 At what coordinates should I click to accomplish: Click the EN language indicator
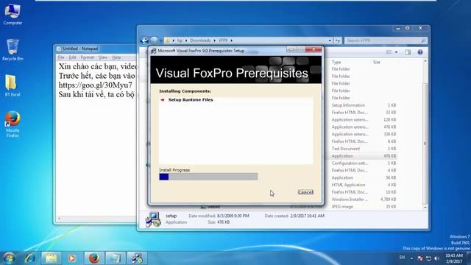[402, 258]
